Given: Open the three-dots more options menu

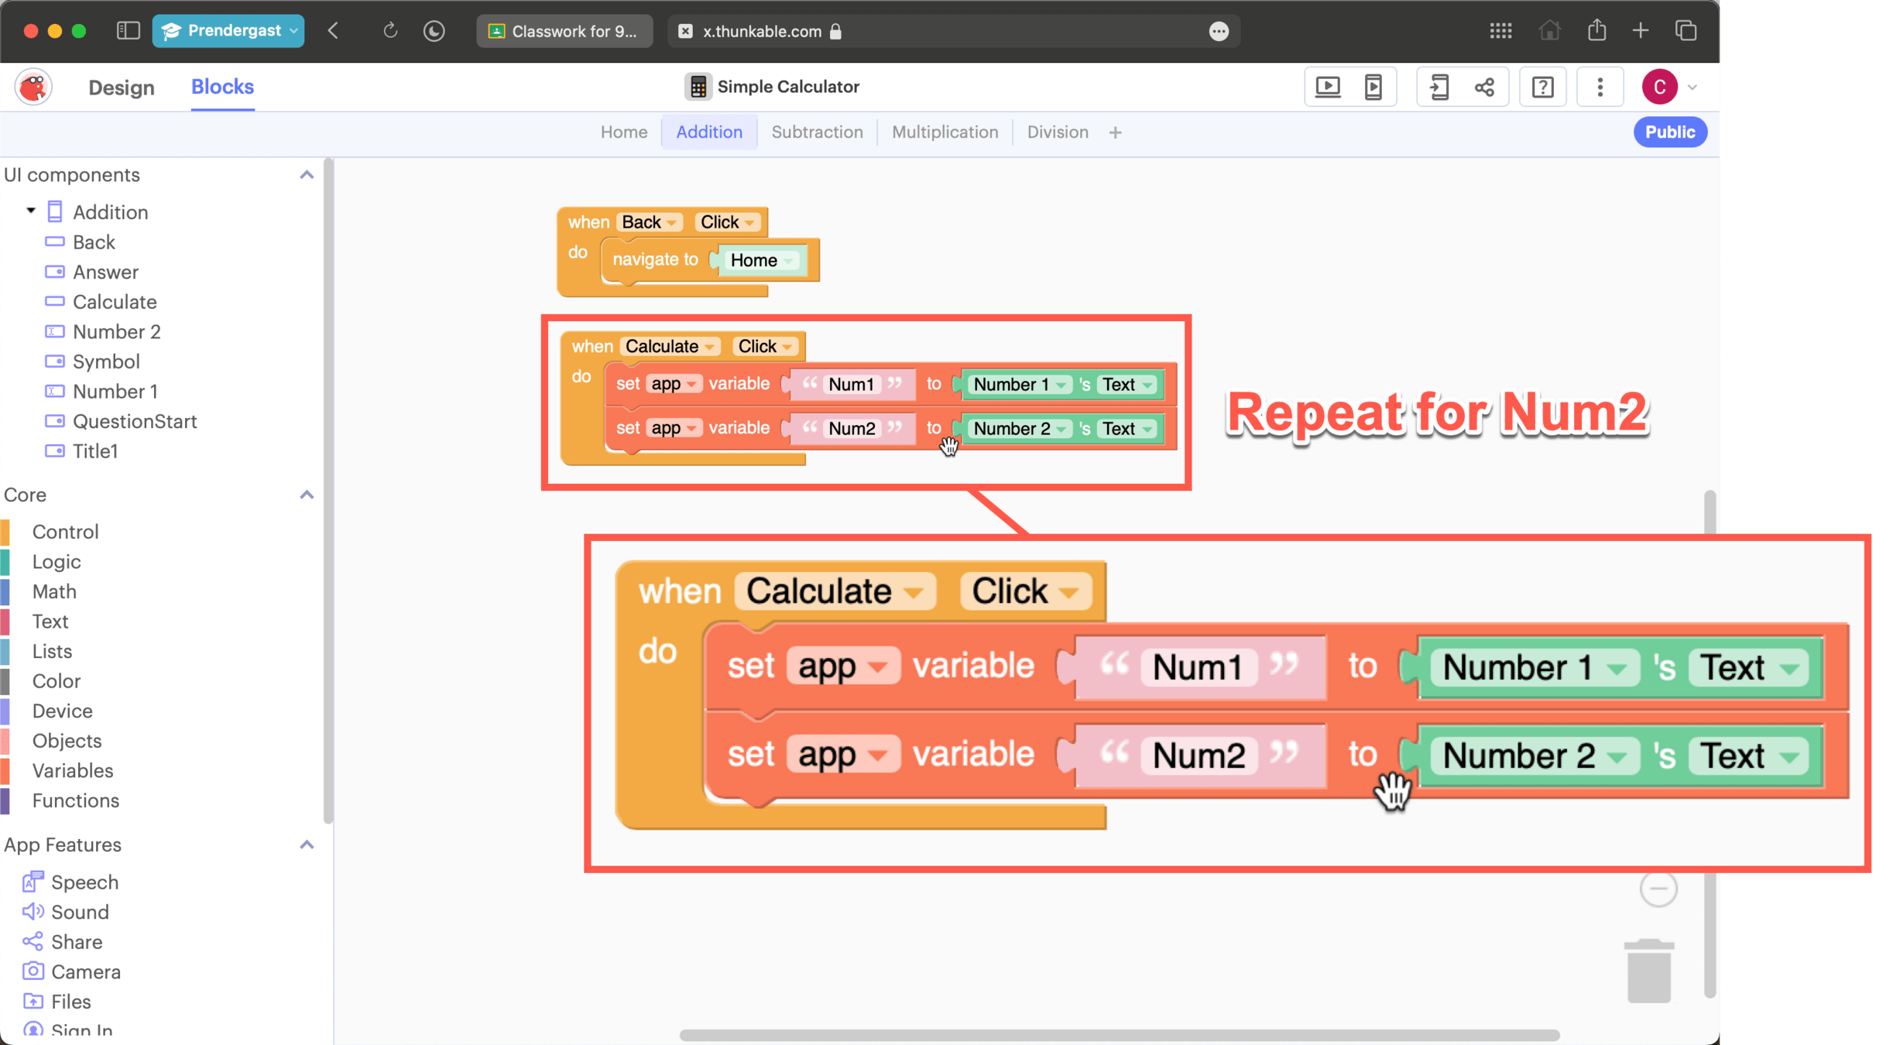Looking at the screenshot, I should click(x=1600, y=87).
